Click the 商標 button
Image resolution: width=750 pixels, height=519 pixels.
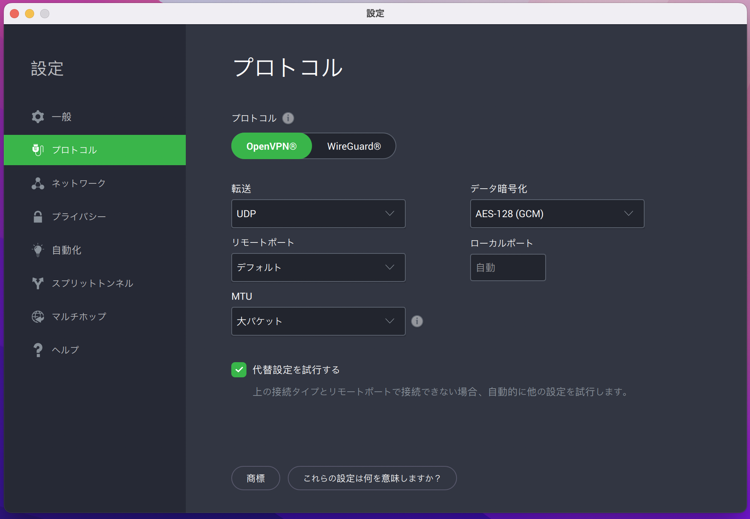256,478
